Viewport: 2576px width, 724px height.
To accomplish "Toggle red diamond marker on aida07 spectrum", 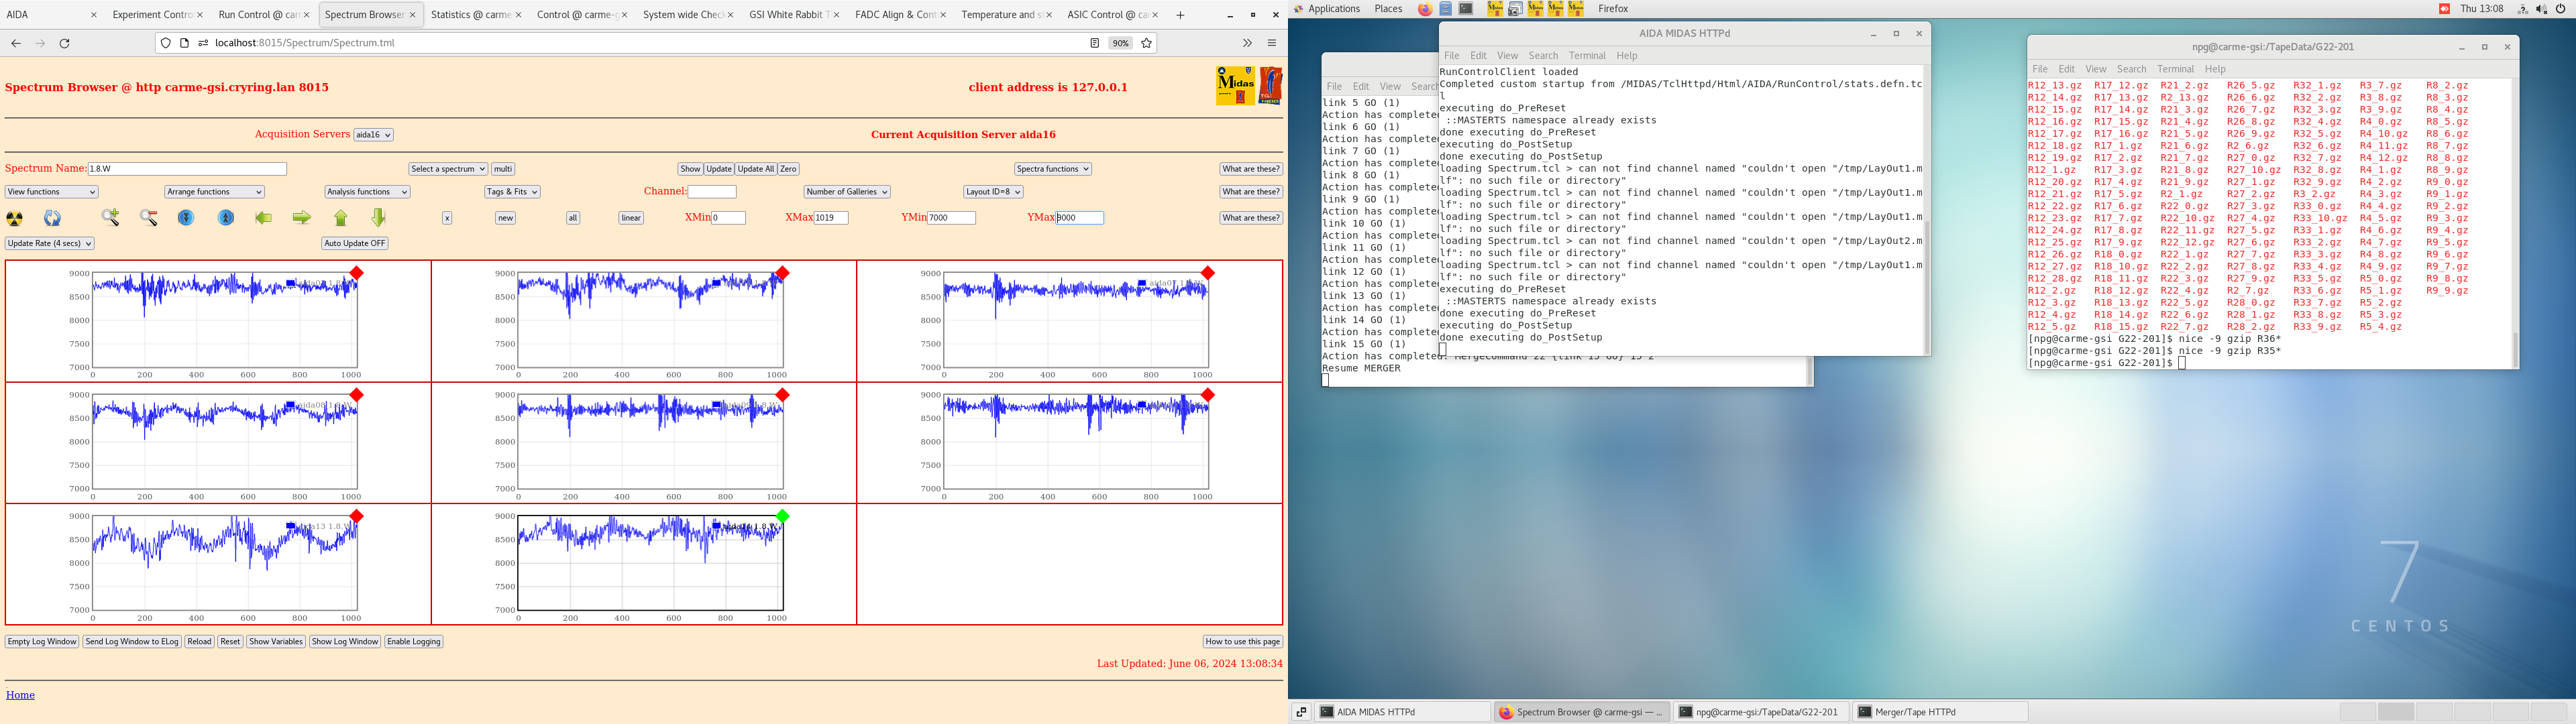I will (1208, 273).
